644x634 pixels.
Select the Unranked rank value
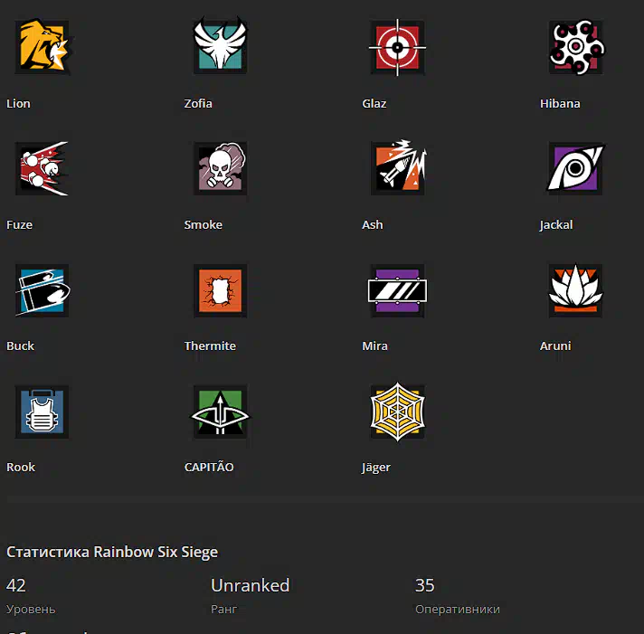pos(251,585)
